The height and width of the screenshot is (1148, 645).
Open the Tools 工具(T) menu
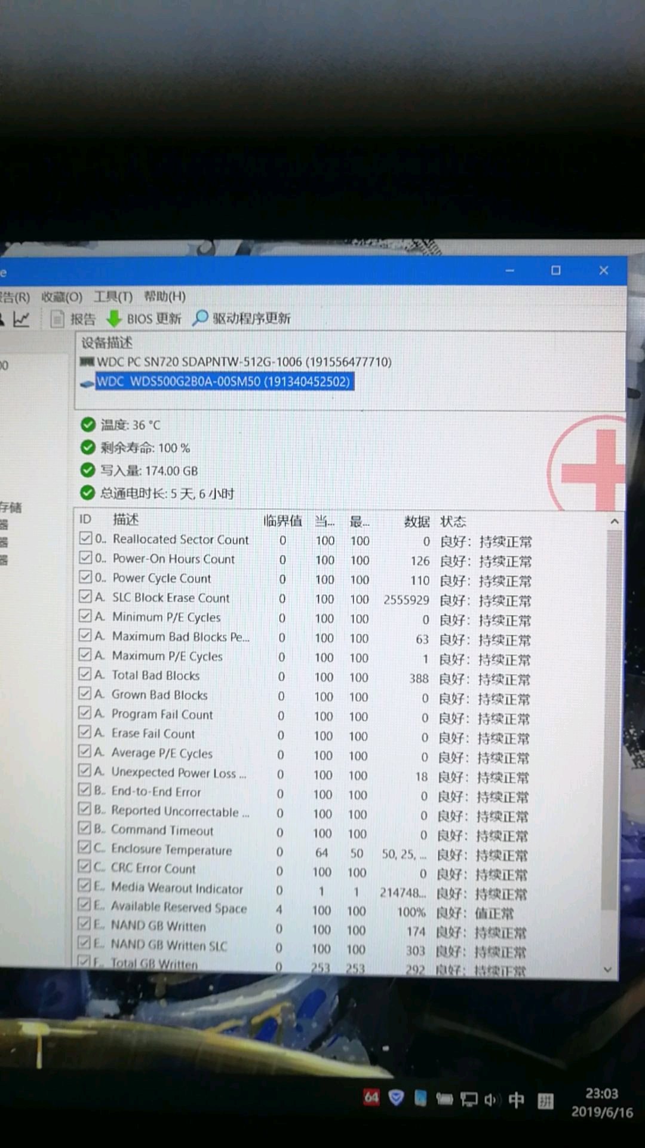tap(113, 297)
